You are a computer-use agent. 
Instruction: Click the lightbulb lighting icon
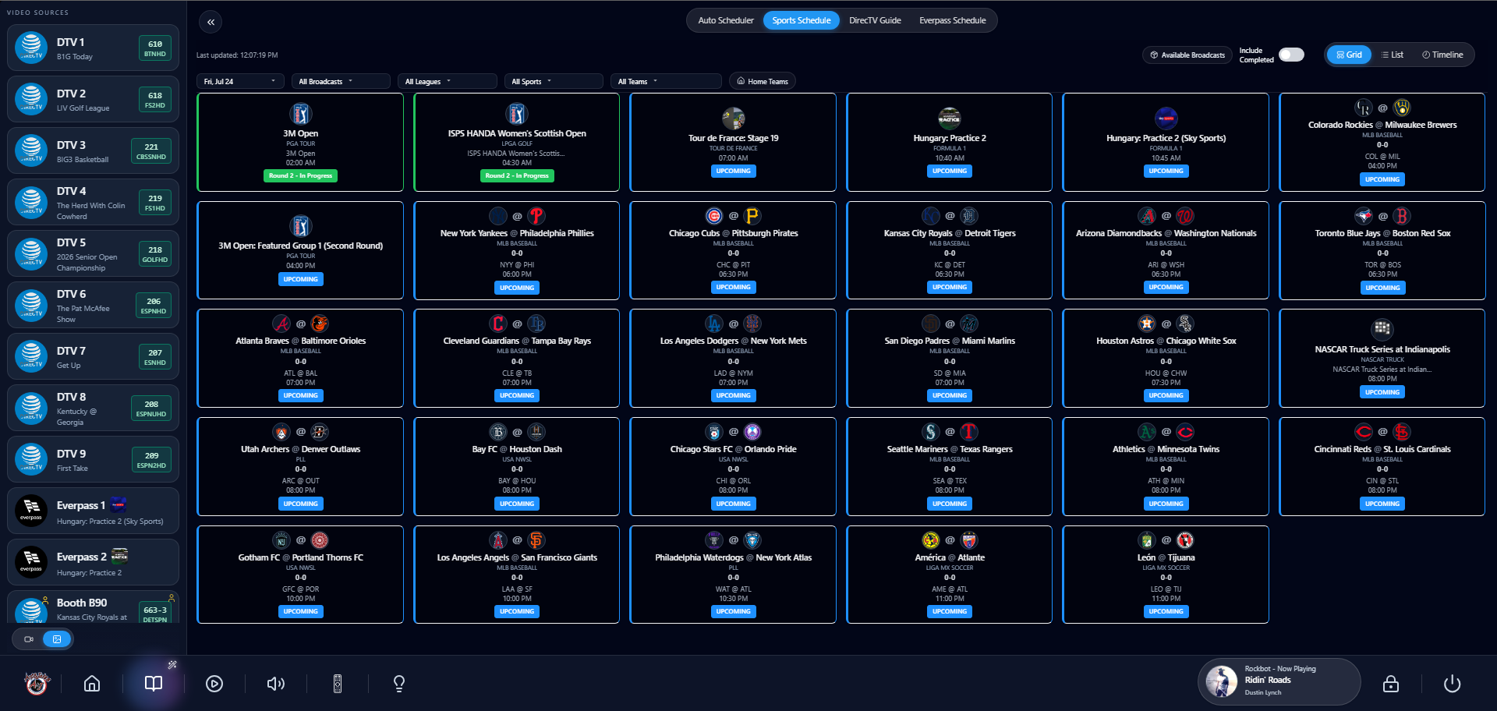click(x=399, y=684)
